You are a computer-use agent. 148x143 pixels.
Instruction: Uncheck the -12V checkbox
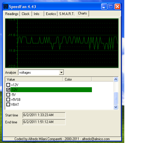click(8, 90)
